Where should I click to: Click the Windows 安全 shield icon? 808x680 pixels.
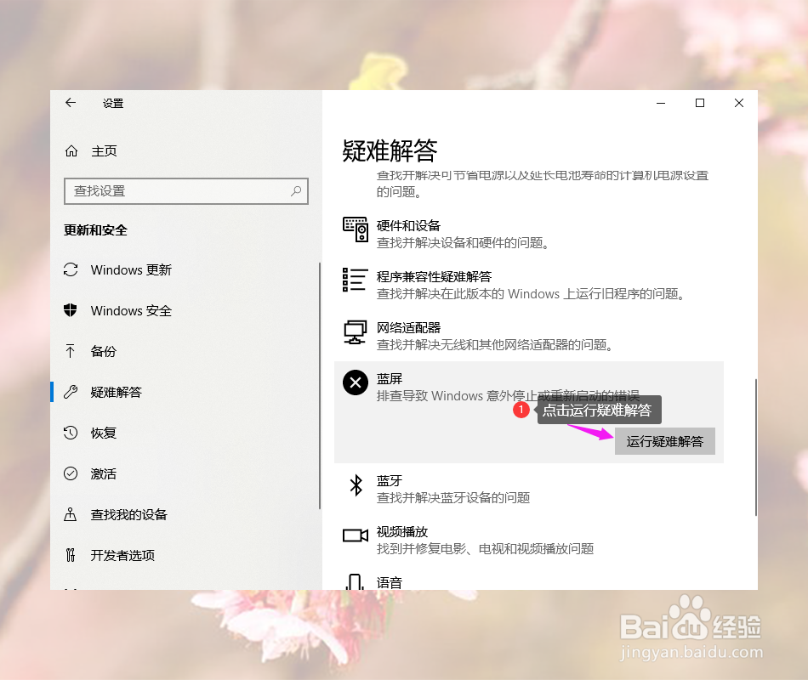pyautogui.click(x=71, y=310)
